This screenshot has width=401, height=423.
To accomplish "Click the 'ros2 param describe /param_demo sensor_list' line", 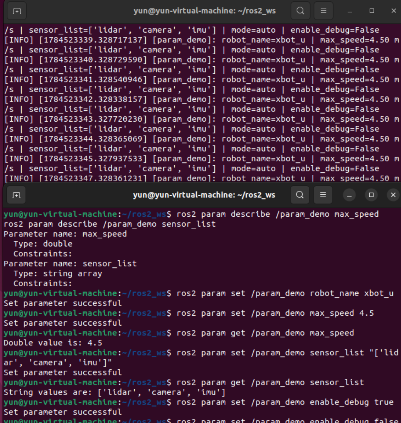I will [x=110, y=224].
